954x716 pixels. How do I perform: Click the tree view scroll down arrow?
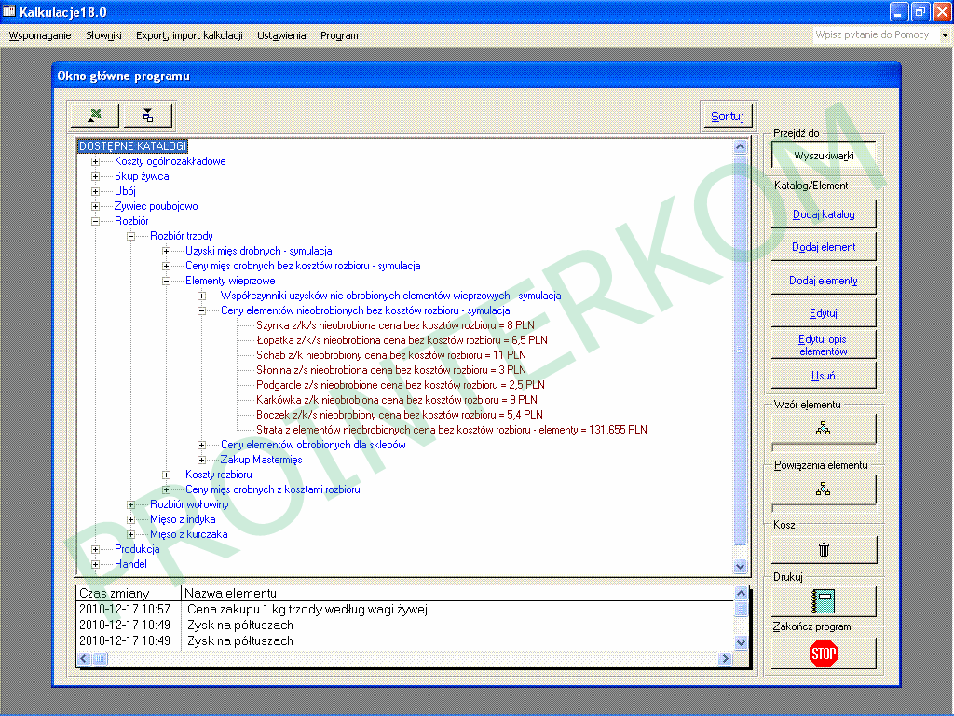(741, 566)
